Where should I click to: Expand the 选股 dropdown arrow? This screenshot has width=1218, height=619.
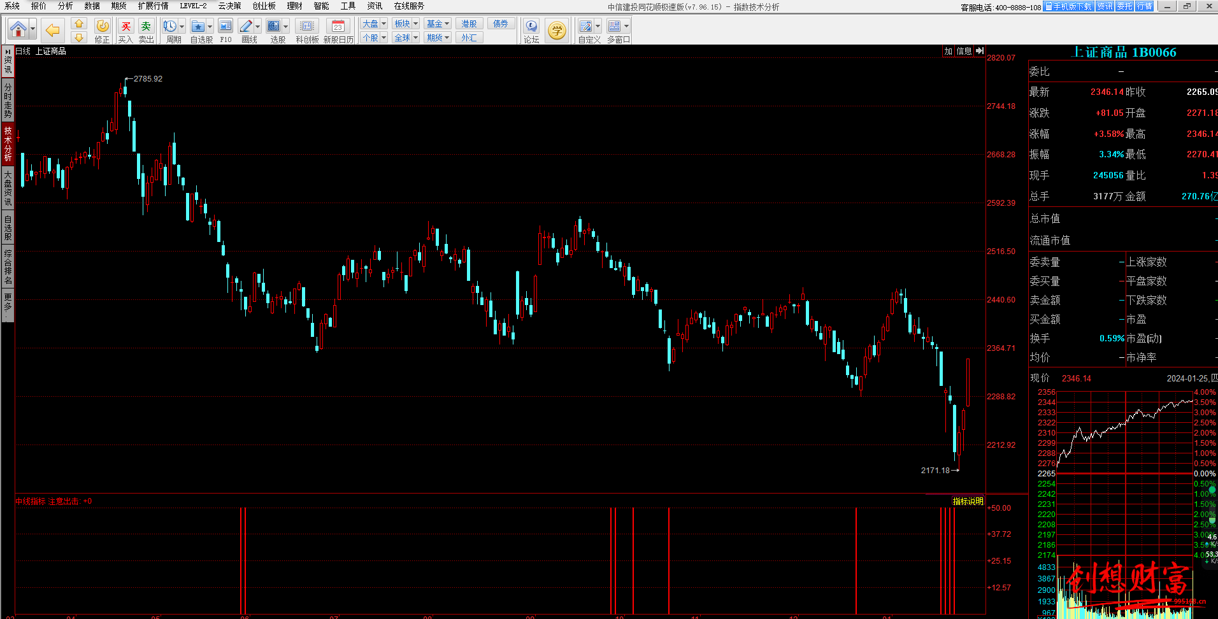pos(286,27)
